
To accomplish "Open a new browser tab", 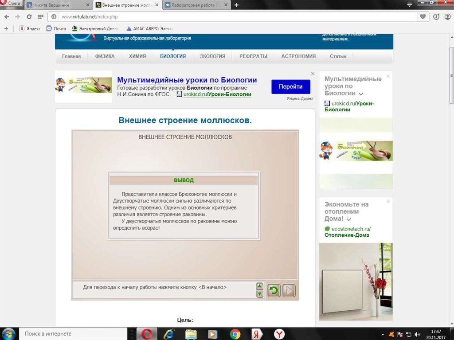I will point(236,5).
